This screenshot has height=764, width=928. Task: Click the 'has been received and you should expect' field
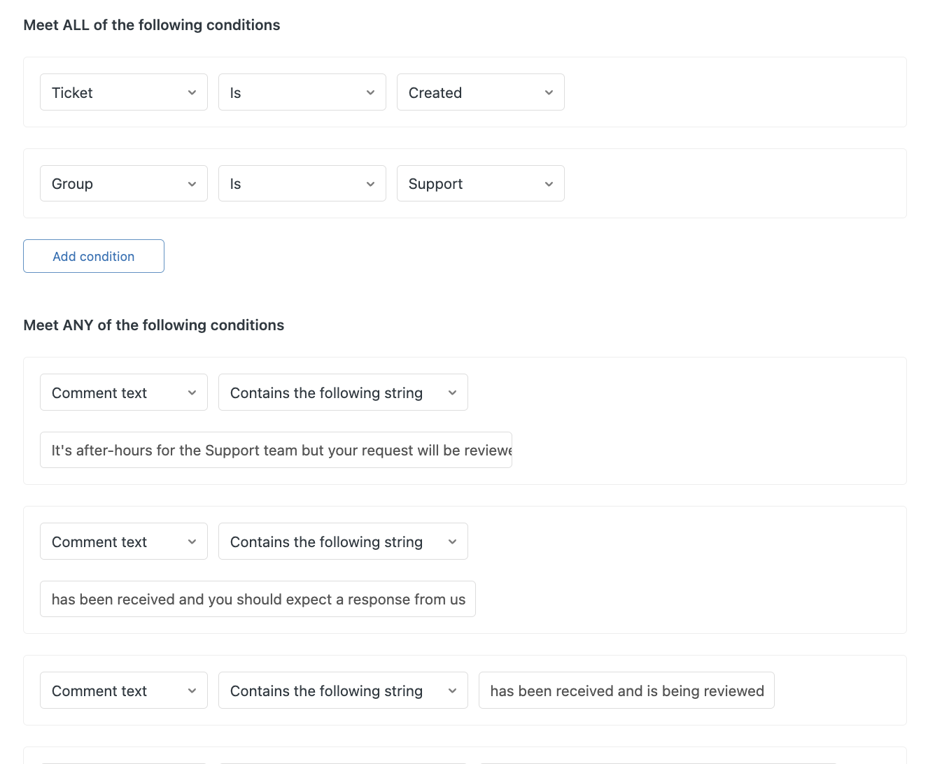(258, 599)
